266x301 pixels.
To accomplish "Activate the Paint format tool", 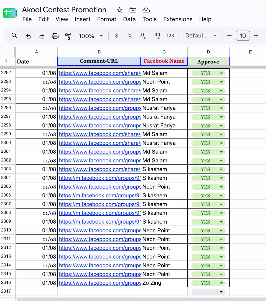I will (x=68, y=36).
